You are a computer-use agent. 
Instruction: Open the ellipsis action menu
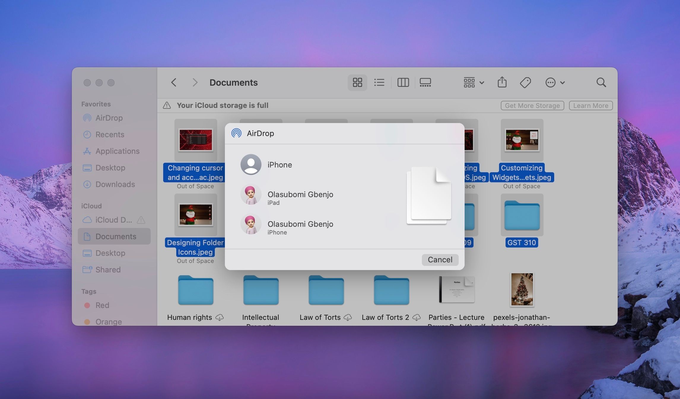click(x=555, y=82)
